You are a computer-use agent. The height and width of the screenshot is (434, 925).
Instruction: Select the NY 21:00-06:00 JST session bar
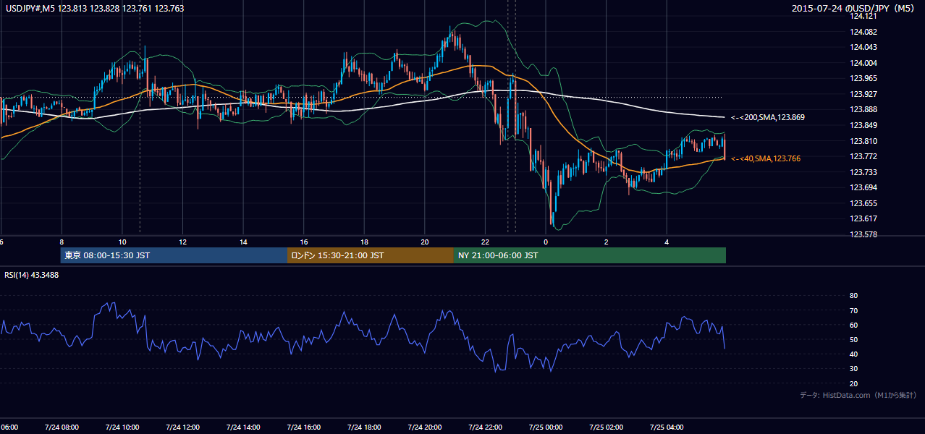click(x=590, y=255)
